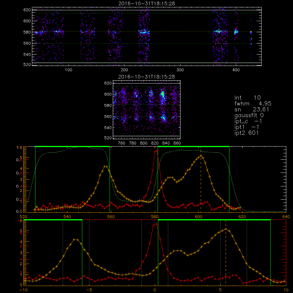Click y-axis label 560 of top panel
293x293 pixels.
27,43
